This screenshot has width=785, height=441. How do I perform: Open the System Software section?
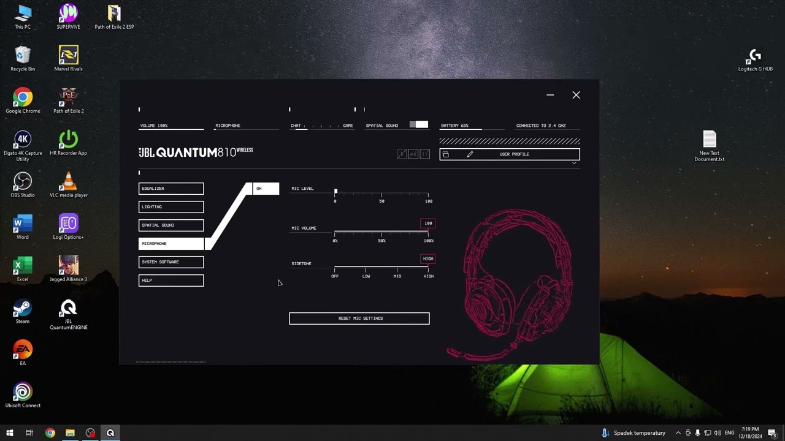(171, 262)
